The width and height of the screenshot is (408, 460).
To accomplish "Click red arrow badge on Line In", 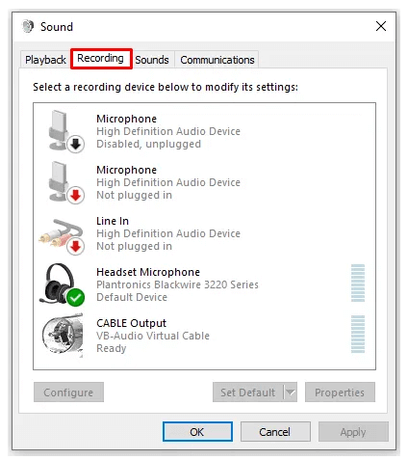I will 76,247.
